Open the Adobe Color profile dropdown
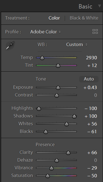Screen dimensions: 103x182 tap(45, 32)
